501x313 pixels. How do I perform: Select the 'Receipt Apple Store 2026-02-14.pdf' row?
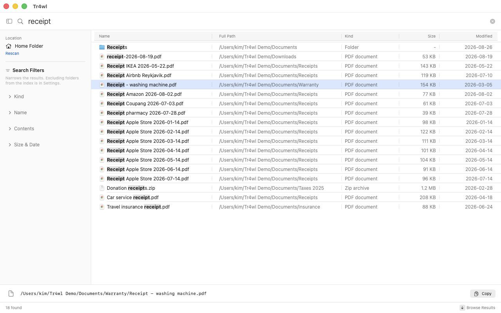click(x=296, y=132)
